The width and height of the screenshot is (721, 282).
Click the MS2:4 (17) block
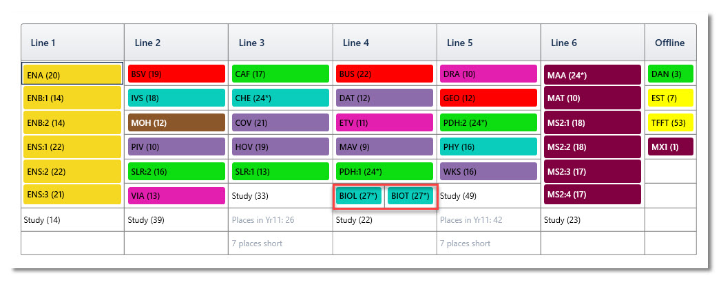coord(592,194)
